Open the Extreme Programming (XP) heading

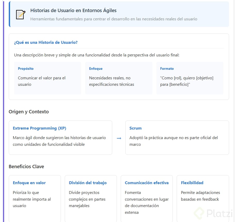39,128
